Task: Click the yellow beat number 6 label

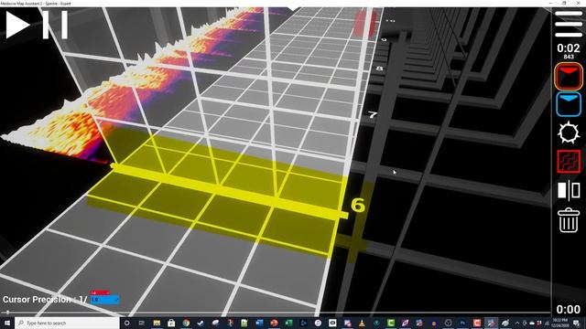Action: (358, 206)
